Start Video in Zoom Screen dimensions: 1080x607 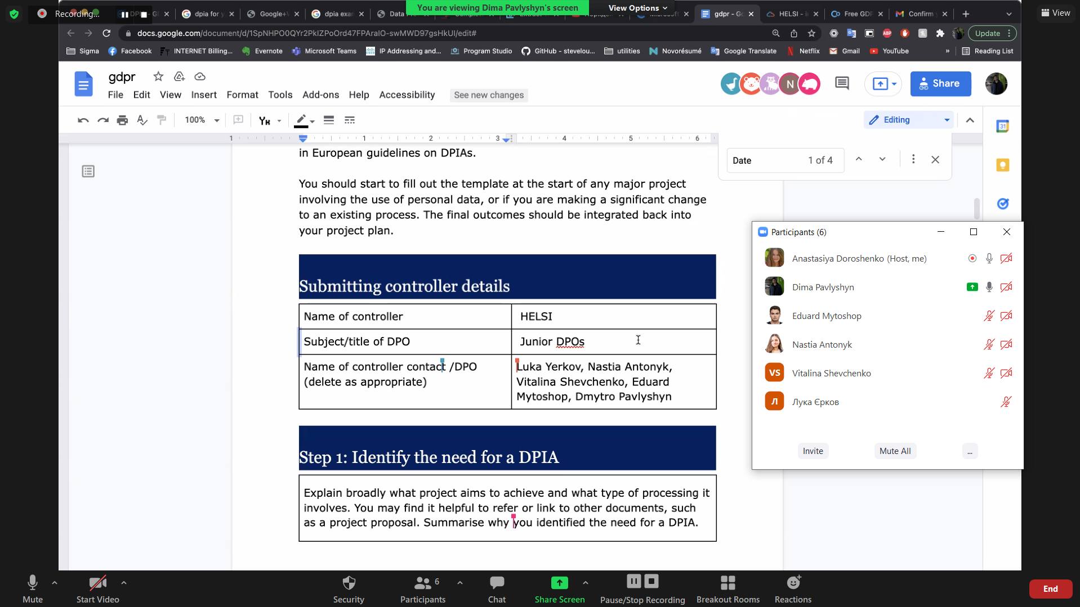tap(97, 588)
